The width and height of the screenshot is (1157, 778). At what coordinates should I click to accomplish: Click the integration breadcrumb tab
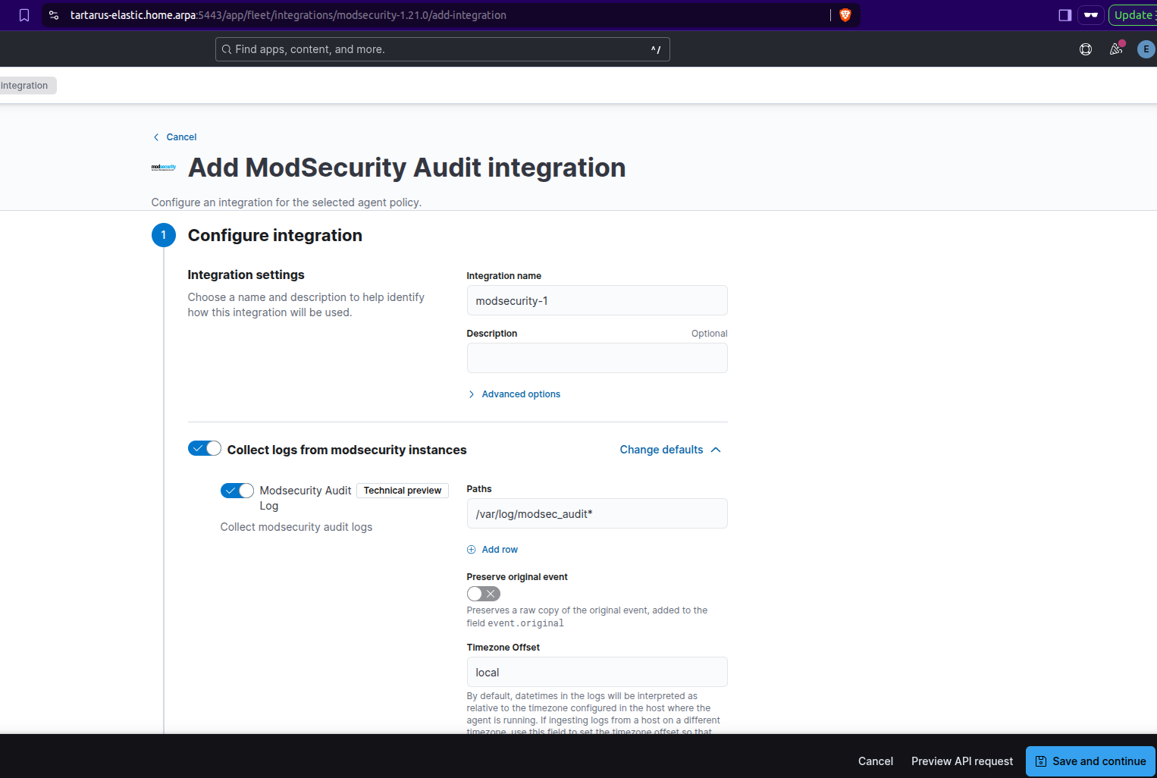tap(25, 86)
